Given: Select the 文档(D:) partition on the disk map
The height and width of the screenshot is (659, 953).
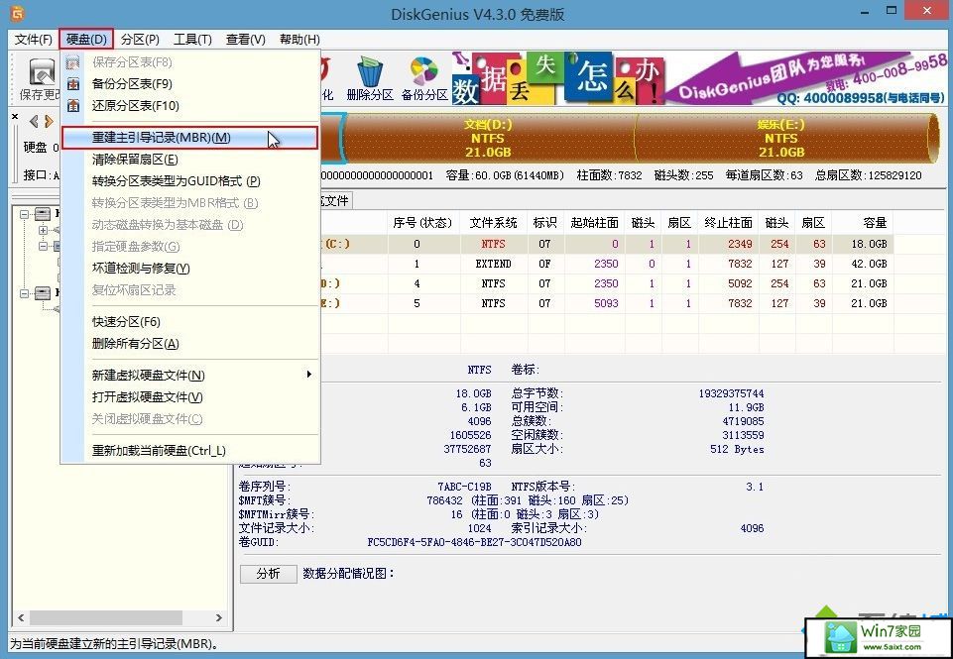Looking at the screenshot, I should click(490, 138).
